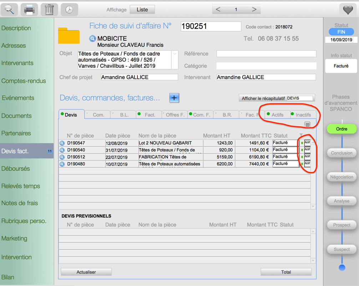Open quote D190547 with its magnifier icon
Screen dimensions: 359x286
pos(62,143)
